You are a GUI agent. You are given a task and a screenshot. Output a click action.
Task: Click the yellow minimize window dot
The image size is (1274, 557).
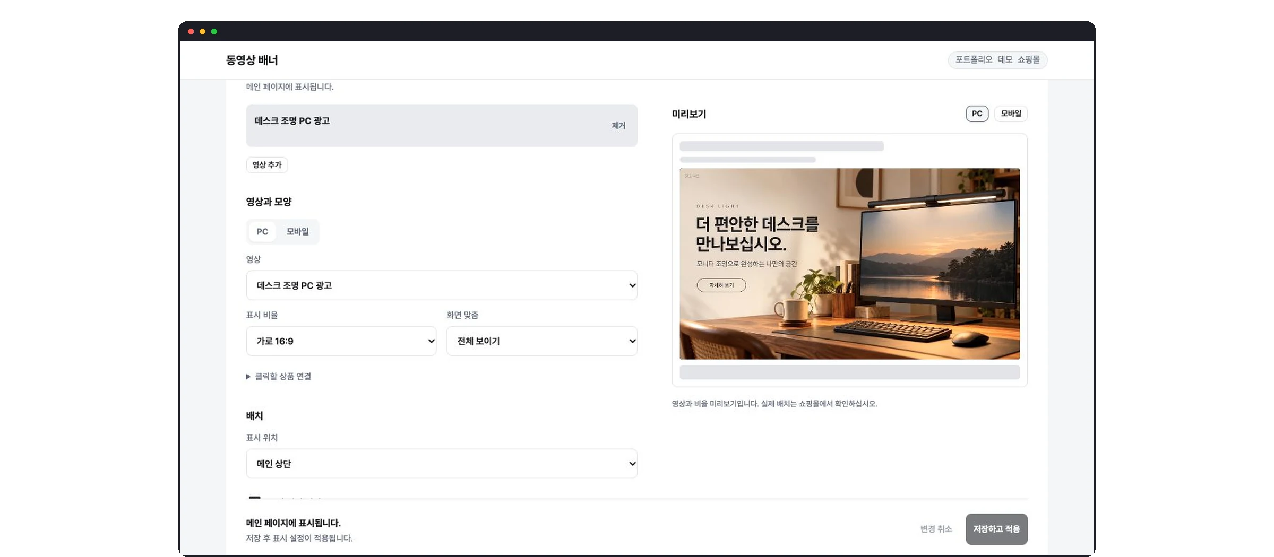coord(203,32)
